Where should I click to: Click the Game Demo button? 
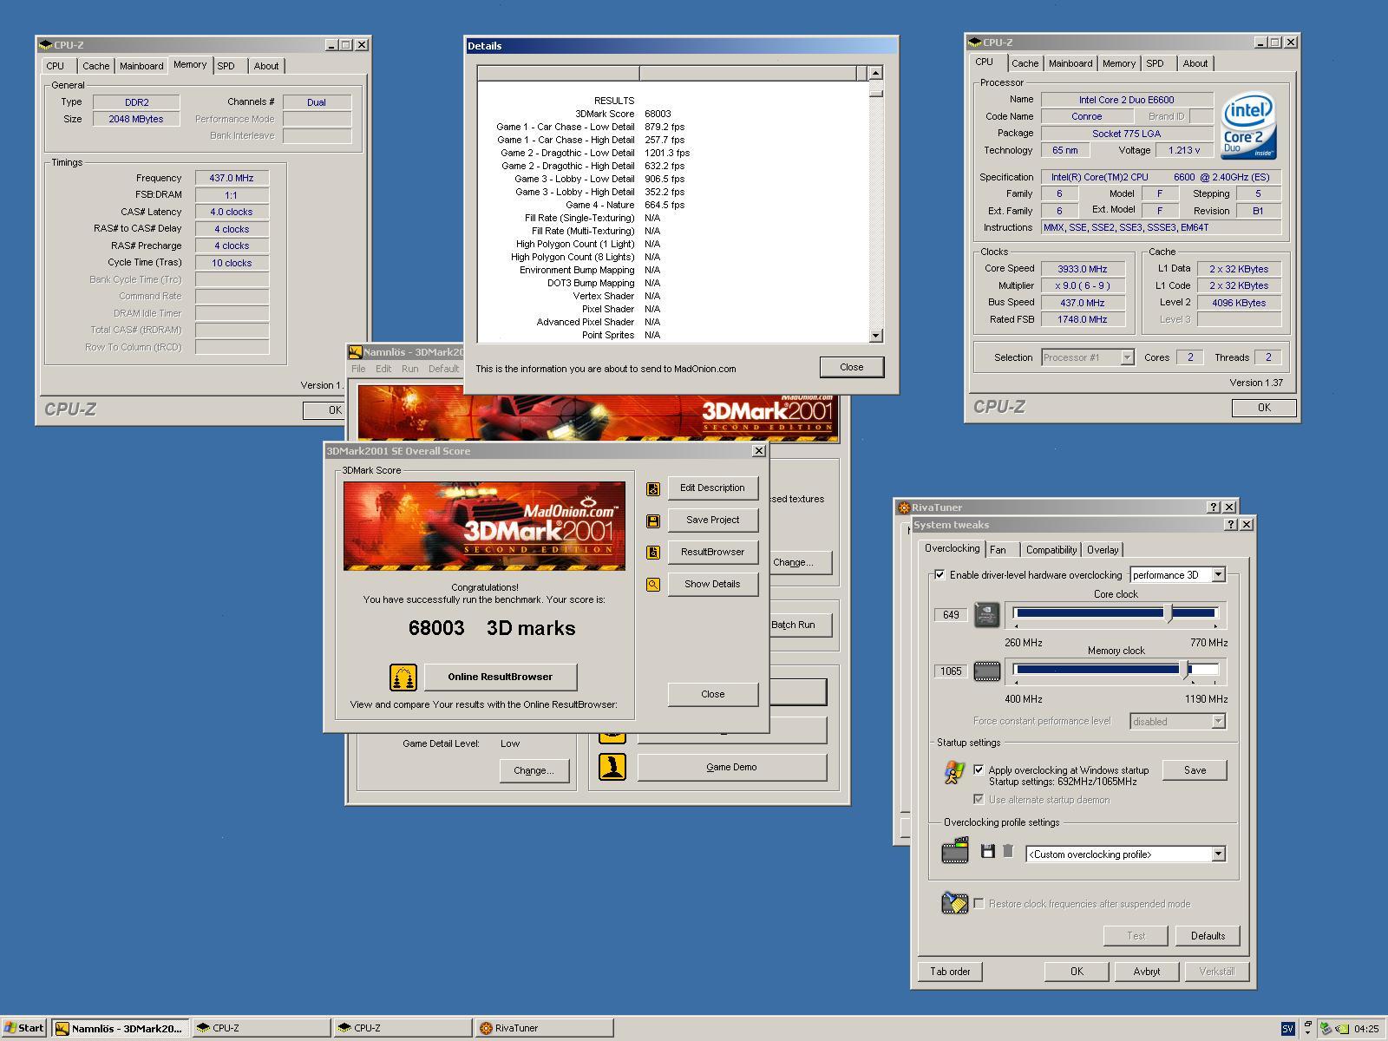tap(731, 767)
